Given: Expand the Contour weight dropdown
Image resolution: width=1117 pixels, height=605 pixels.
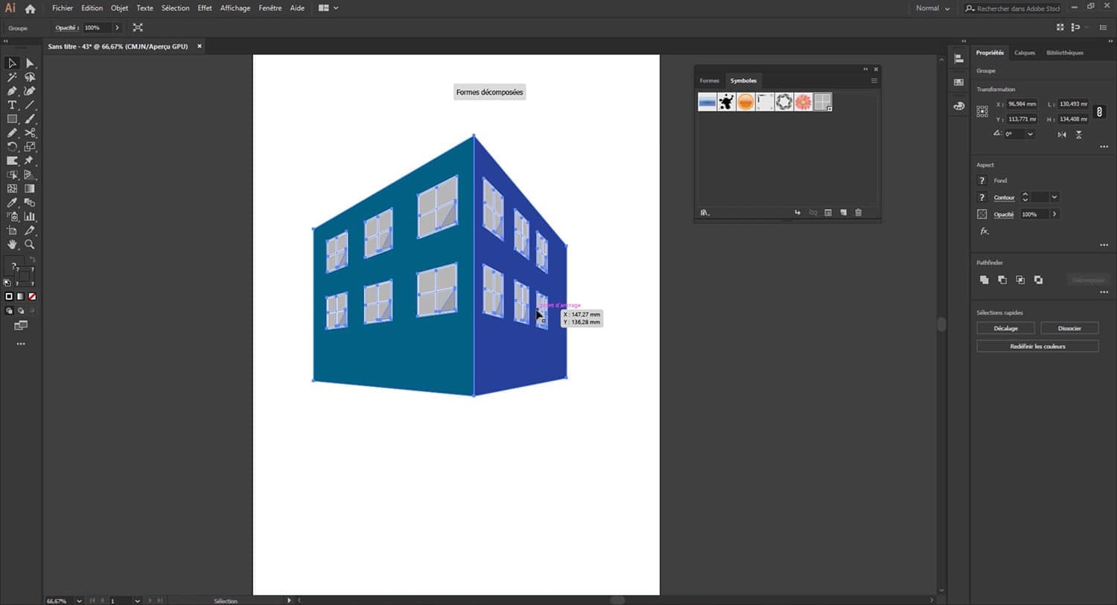Looking at the screenshot, I should pos(1054,197).
